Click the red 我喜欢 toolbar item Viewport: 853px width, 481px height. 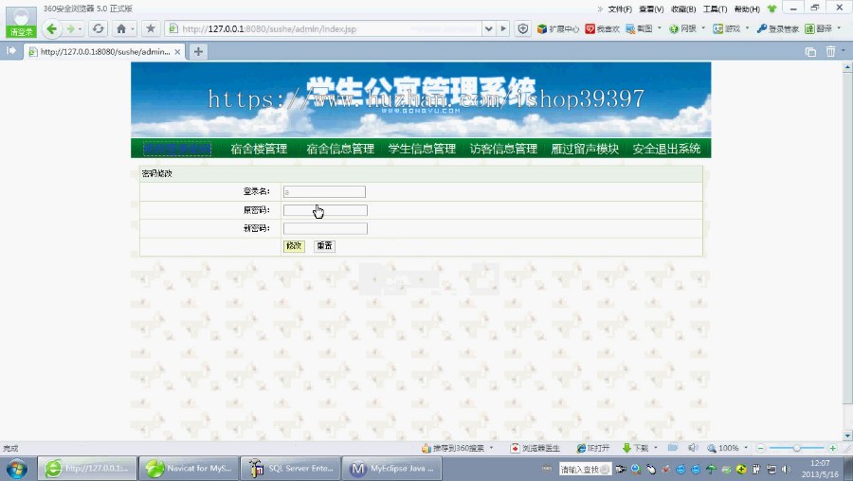[602, 28]
